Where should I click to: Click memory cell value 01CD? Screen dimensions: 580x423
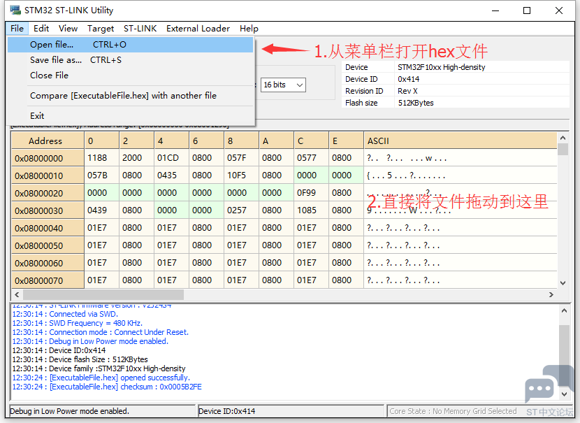click(172, 158)
